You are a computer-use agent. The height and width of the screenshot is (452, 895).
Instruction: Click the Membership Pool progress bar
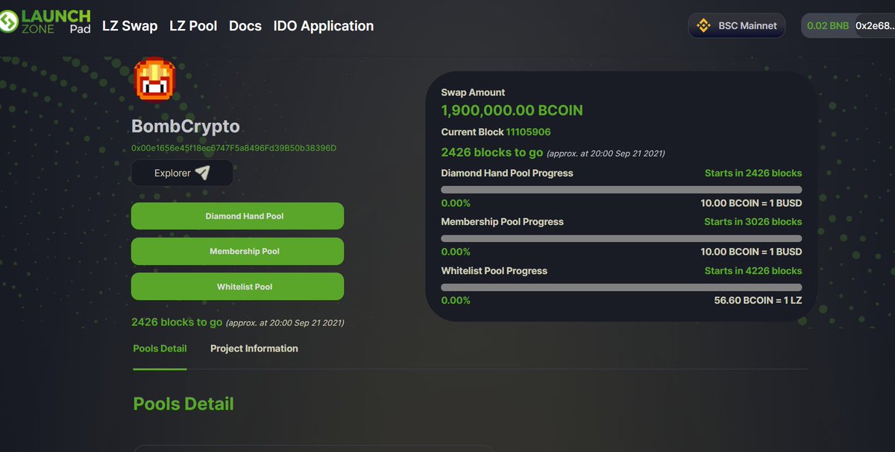point(621,238)
